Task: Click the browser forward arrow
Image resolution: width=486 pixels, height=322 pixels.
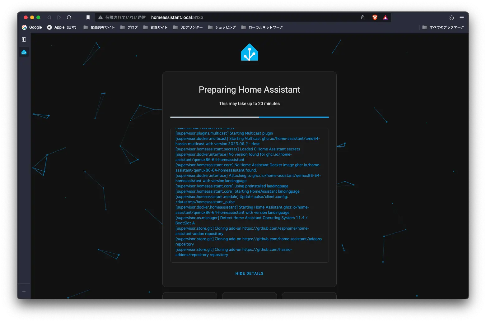Action: (x=59, y=17)
